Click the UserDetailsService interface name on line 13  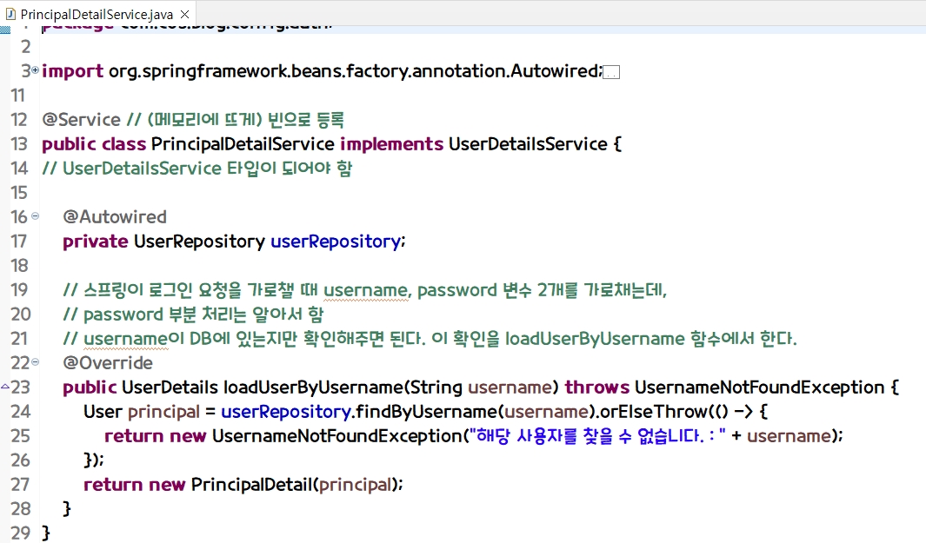(x=528, y=144)
